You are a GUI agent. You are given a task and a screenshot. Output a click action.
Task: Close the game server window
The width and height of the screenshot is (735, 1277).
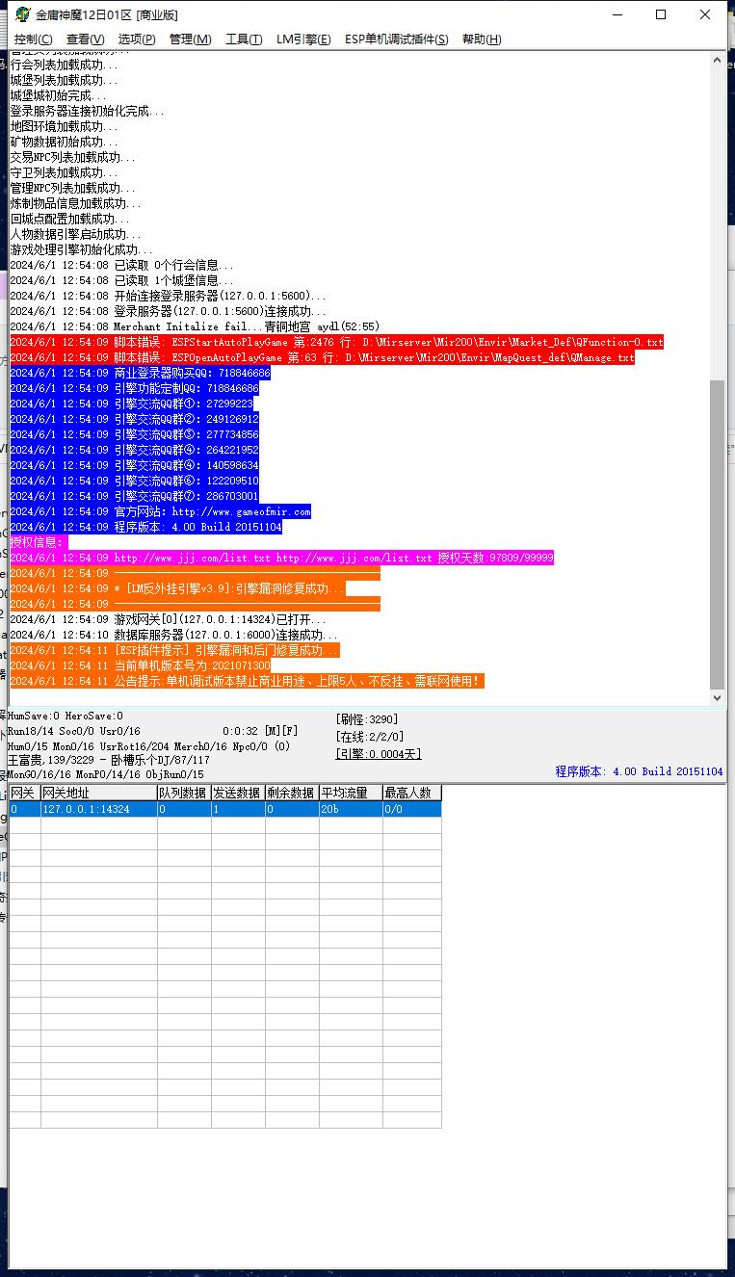pos(705,14)
